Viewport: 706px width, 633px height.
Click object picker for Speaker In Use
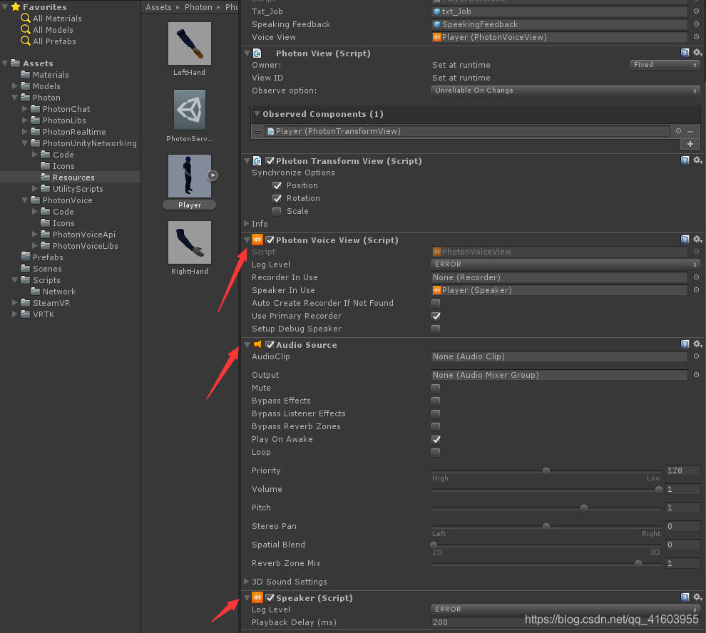tap(696, 290)
